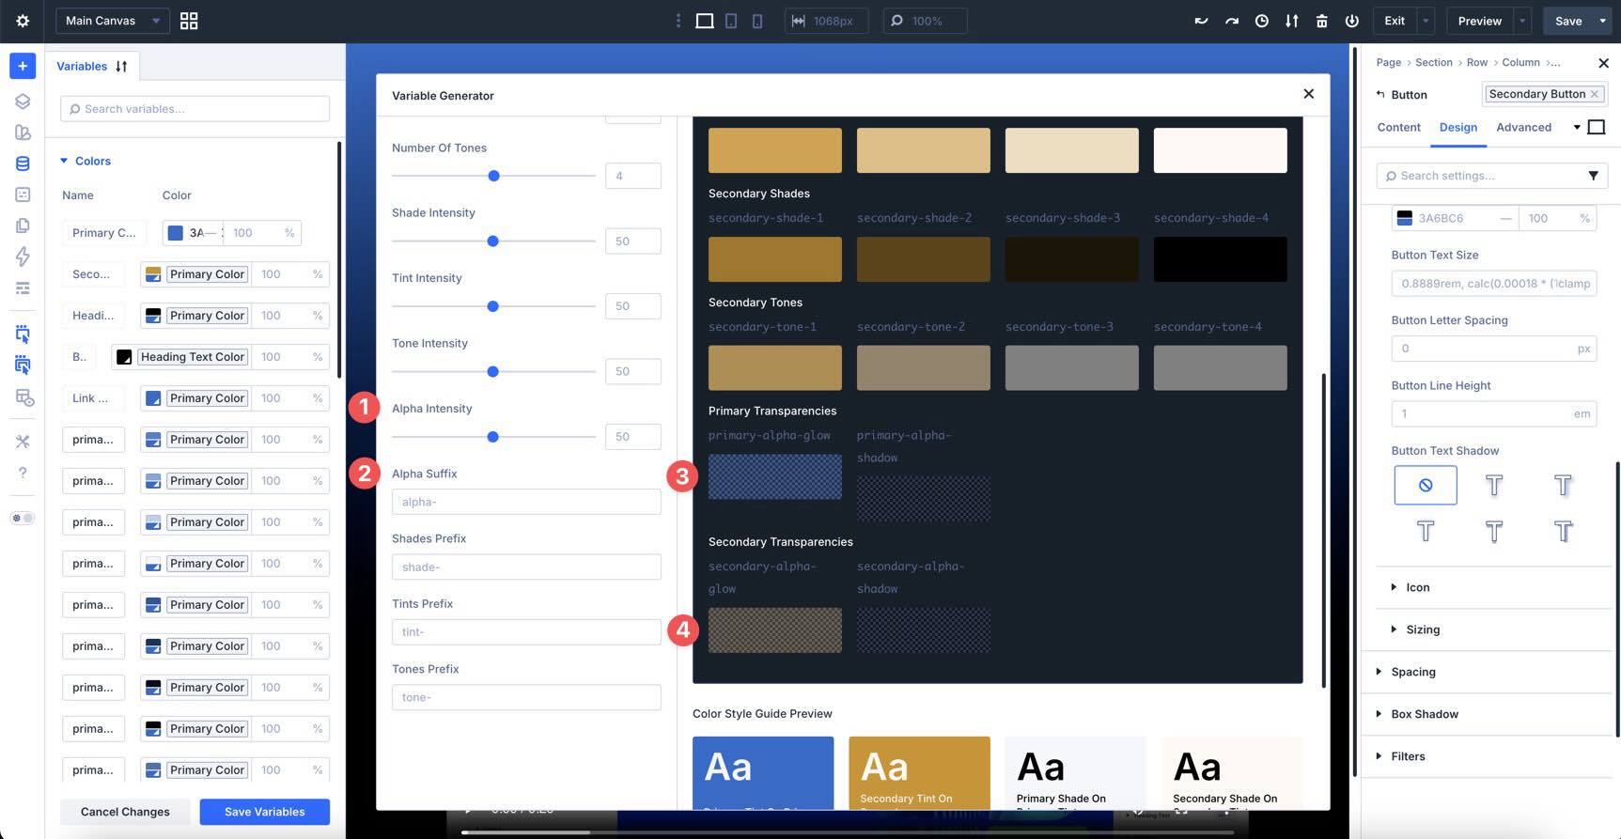Switch to the Advanced tab
The image size is (1621, 839).
[1523, 128]
